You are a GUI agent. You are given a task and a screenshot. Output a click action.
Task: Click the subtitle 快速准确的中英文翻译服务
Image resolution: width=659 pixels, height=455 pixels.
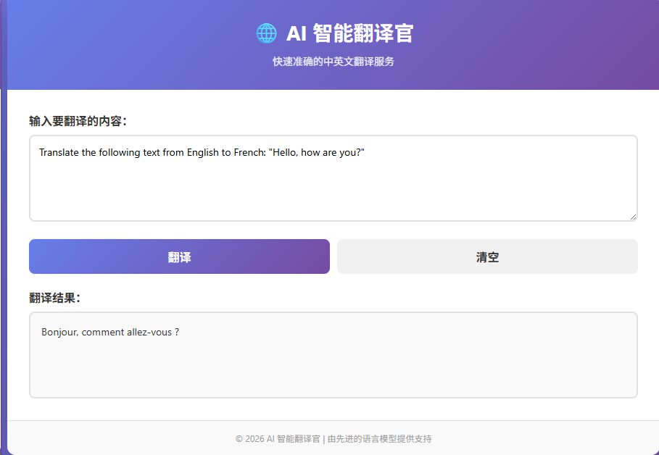[333, 62]
